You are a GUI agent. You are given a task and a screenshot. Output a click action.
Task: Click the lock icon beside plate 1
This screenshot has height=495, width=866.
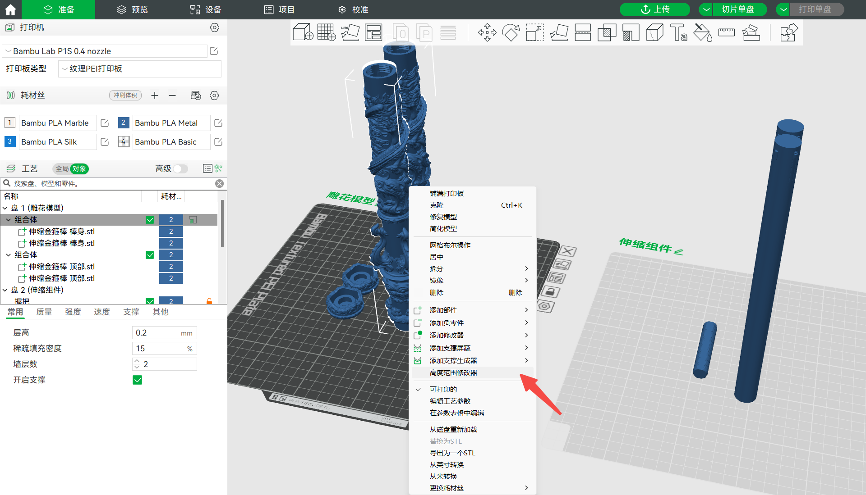[550, 291]
